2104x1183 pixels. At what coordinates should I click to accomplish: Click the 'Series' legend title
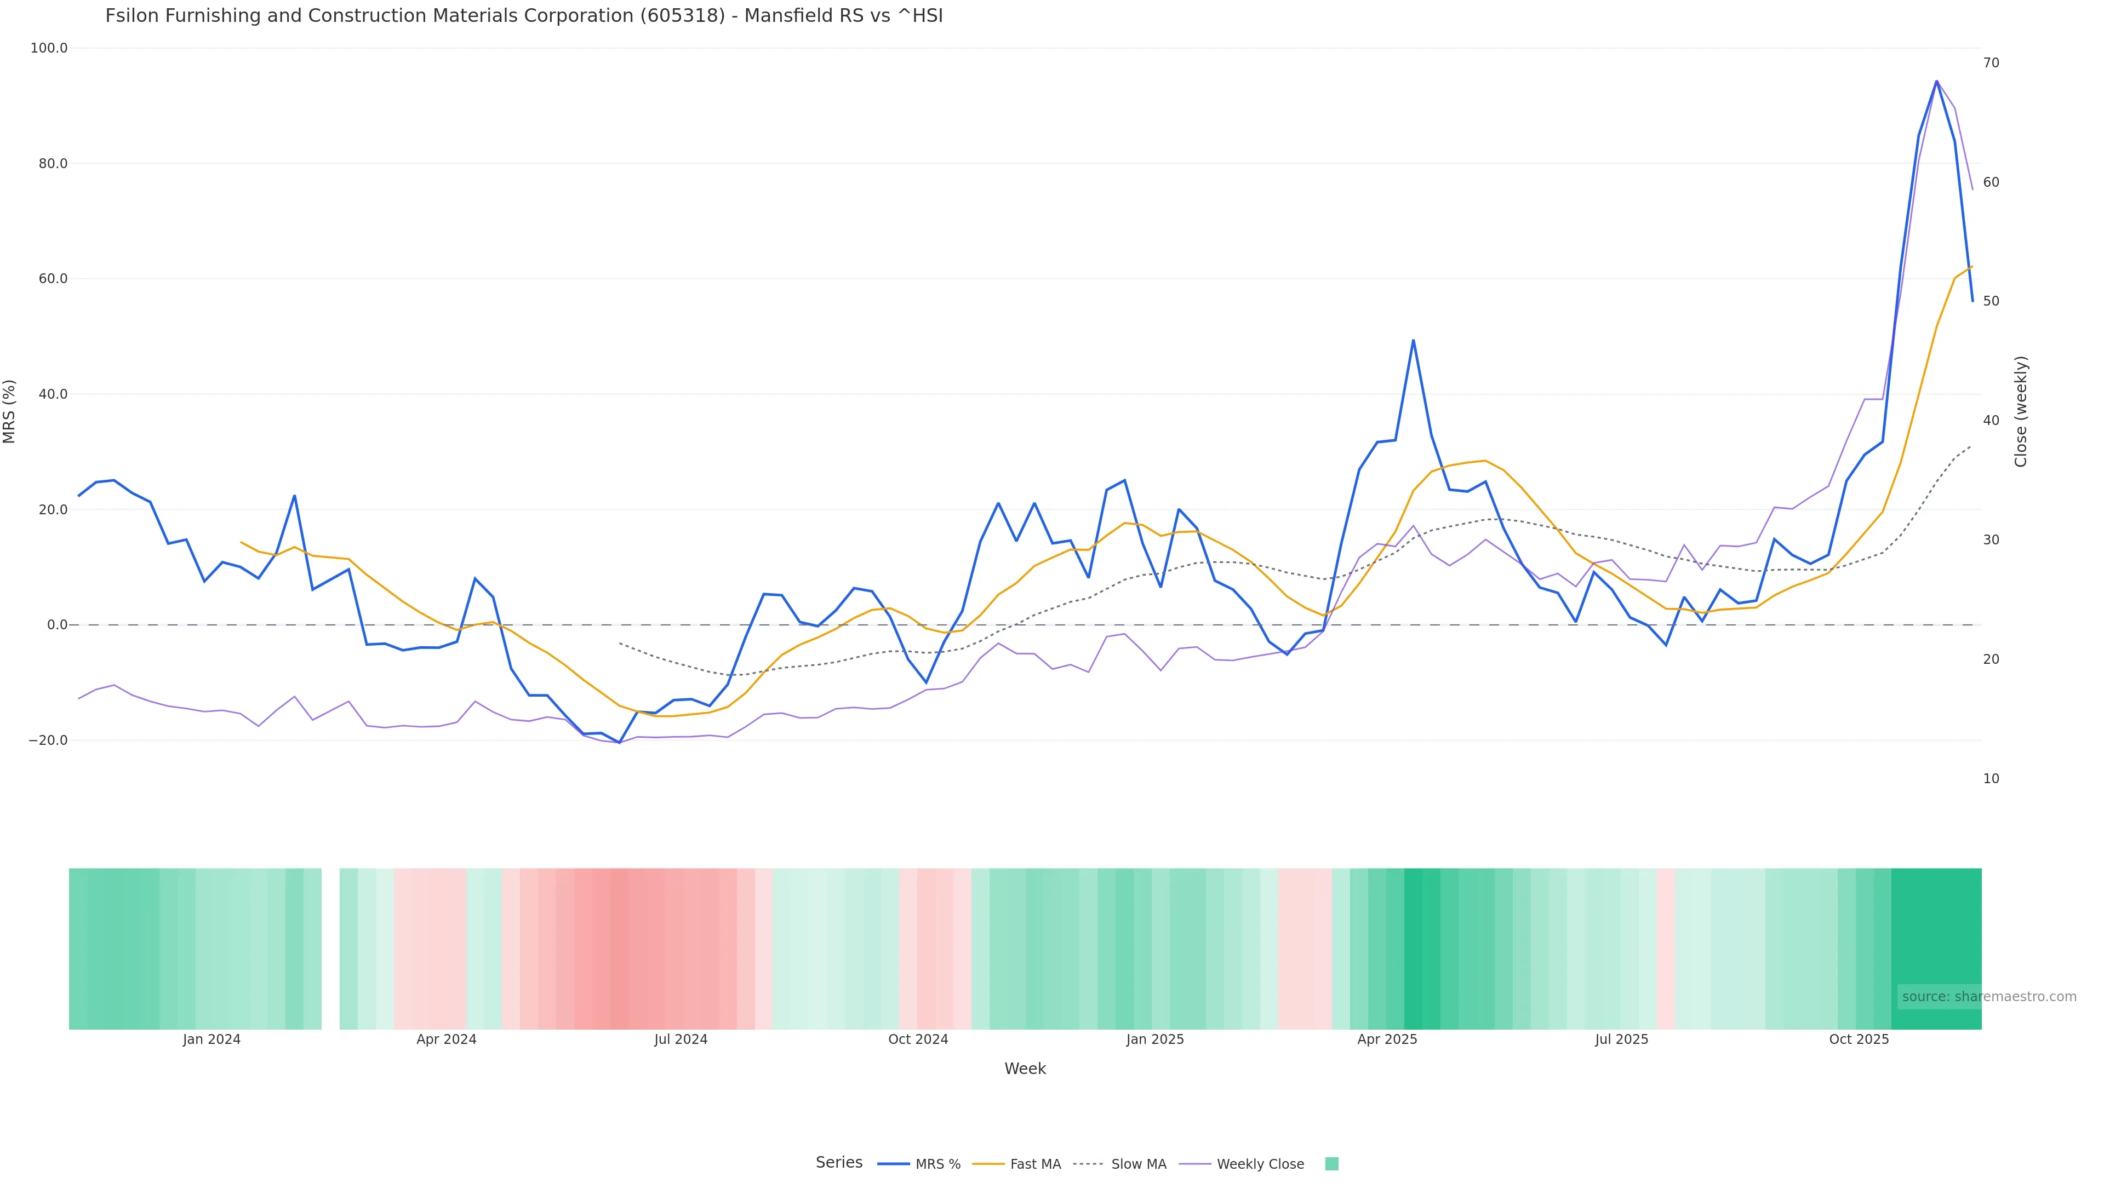coord(839,1163)
